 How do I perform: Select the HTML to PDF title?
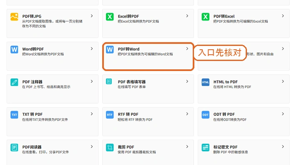(x=226, y=81)
